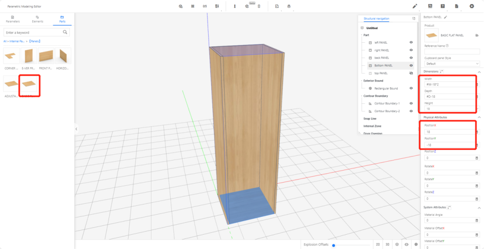Click the help question mark icon in top toolbar

(443, 6)
